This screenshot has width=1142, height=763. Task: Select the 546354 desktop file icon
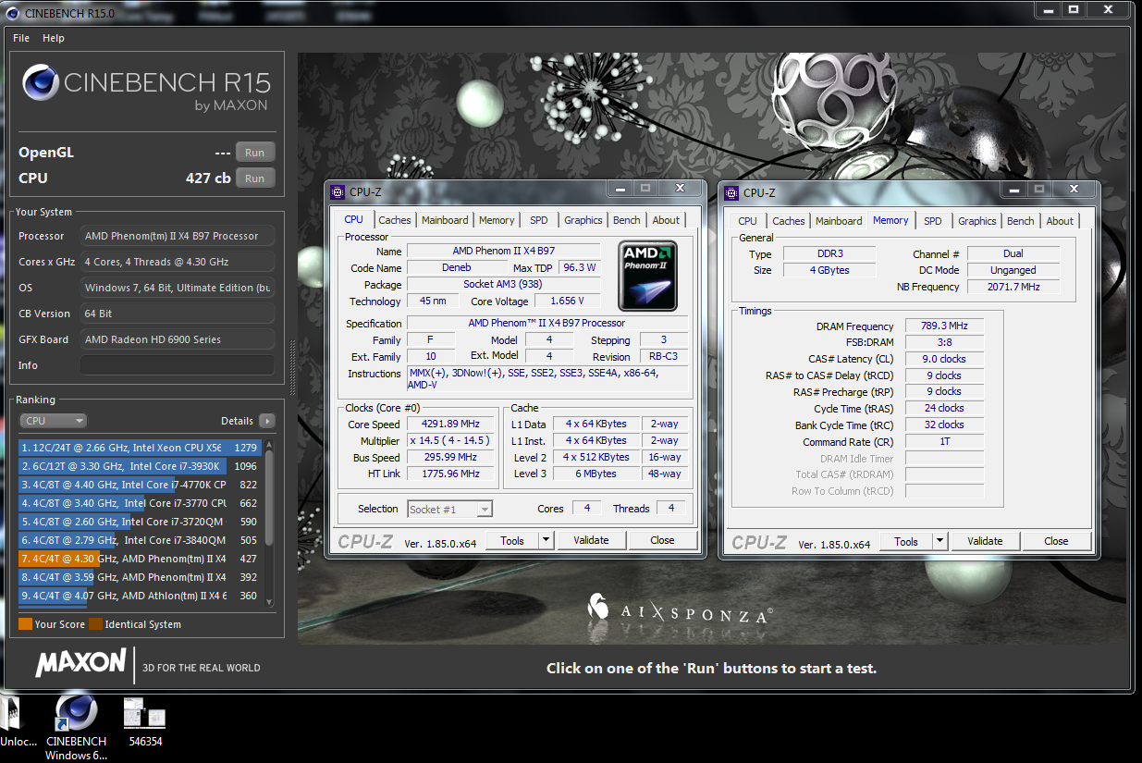[x=145, y=722]
